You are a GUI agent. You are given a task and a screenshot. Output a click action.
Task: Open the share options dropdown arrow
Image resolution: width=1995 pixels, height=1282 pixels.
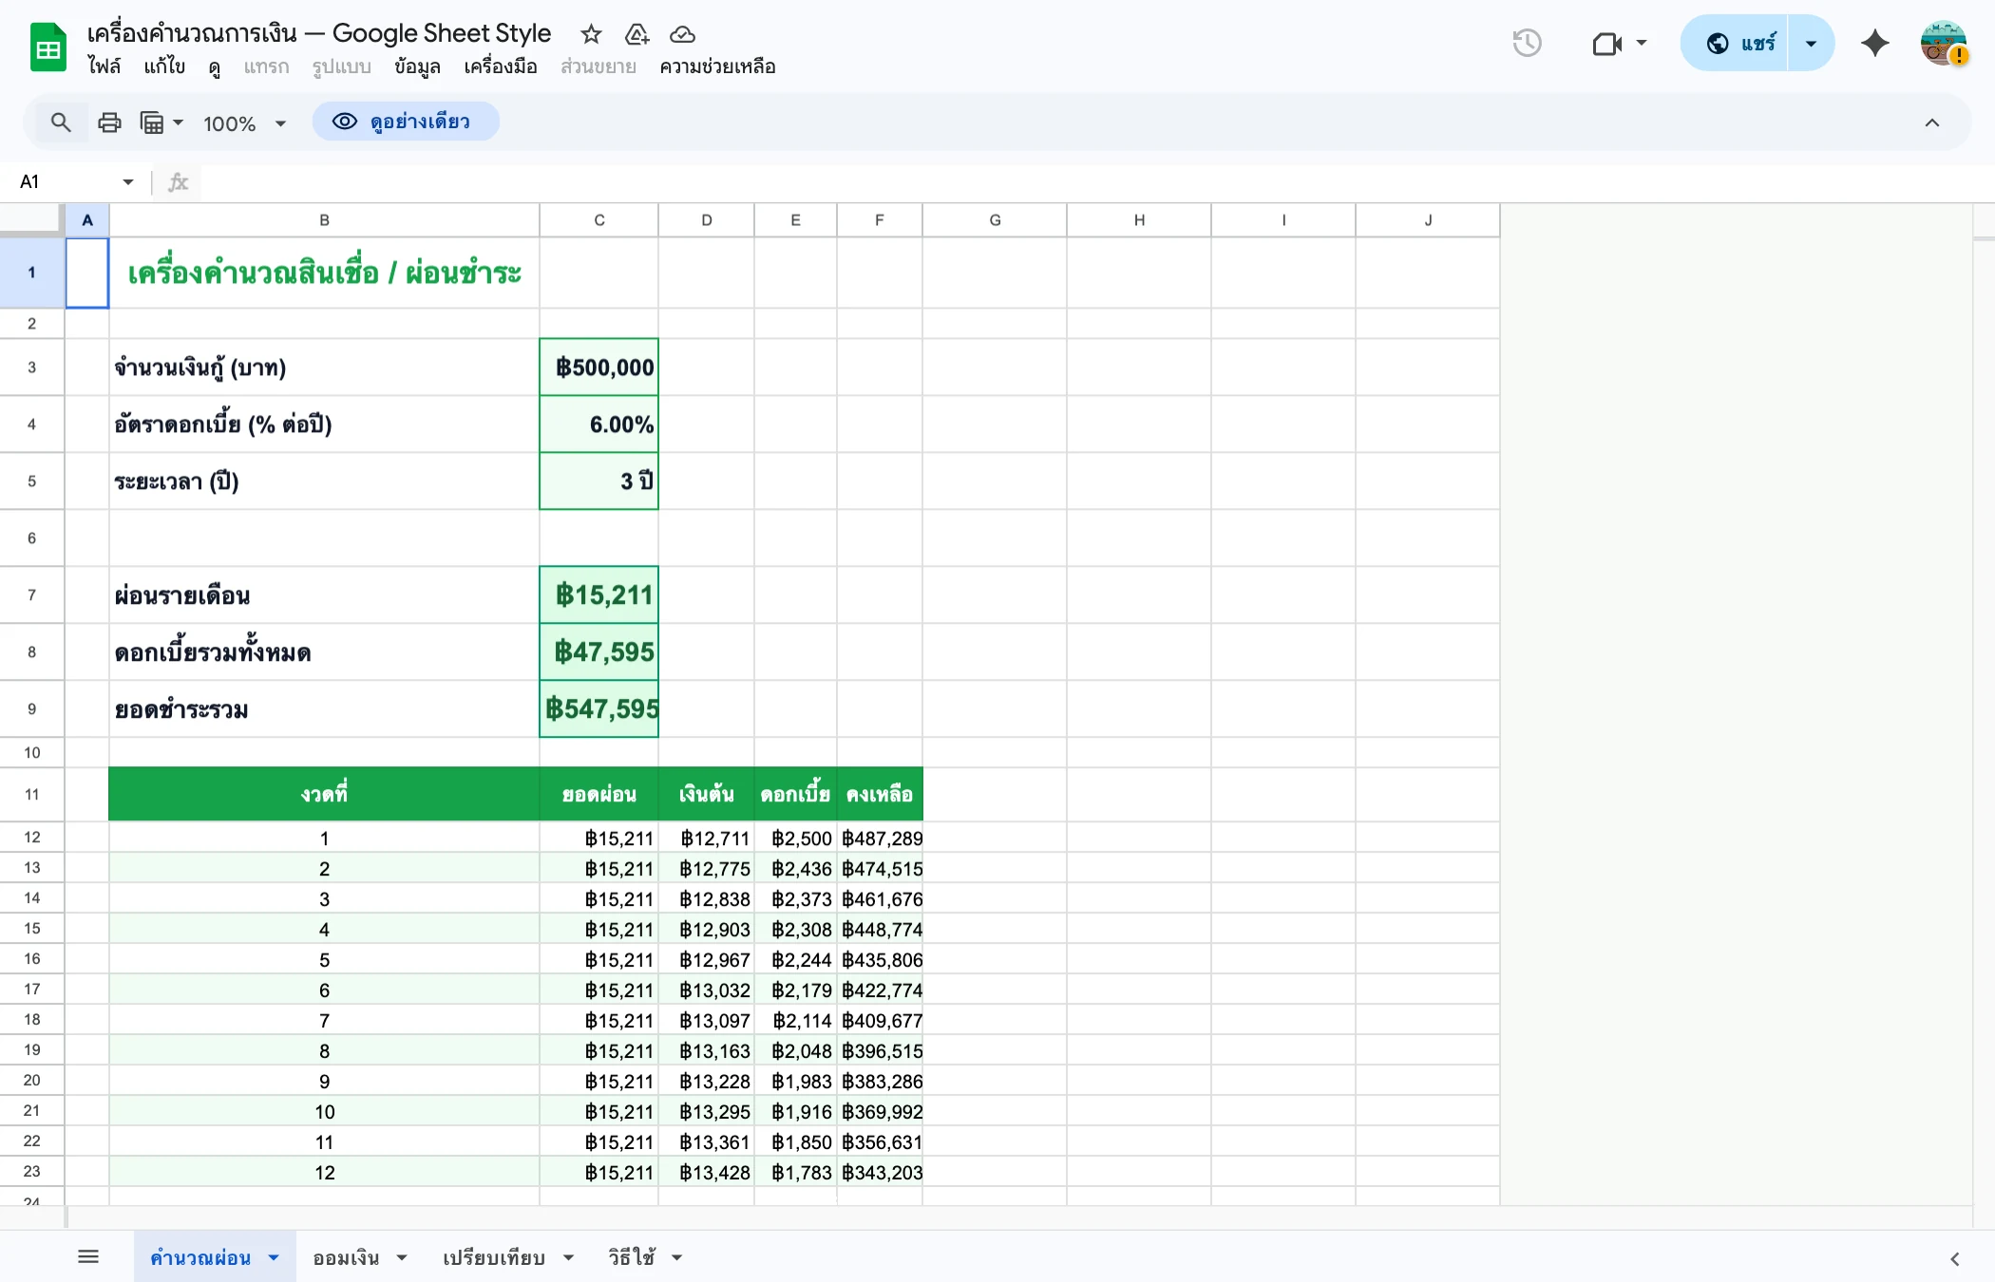tap(1810, 43)
